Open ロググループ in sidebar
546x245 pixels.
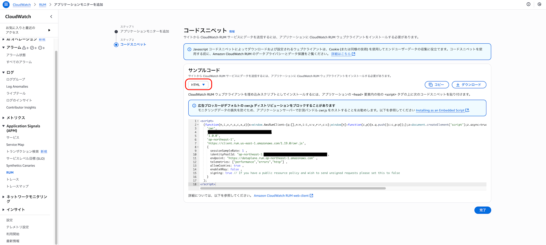[x=16, y=79]
